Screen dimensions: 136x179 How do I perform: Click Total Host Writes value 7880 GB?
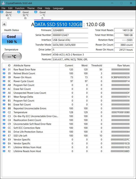[124, 35]
